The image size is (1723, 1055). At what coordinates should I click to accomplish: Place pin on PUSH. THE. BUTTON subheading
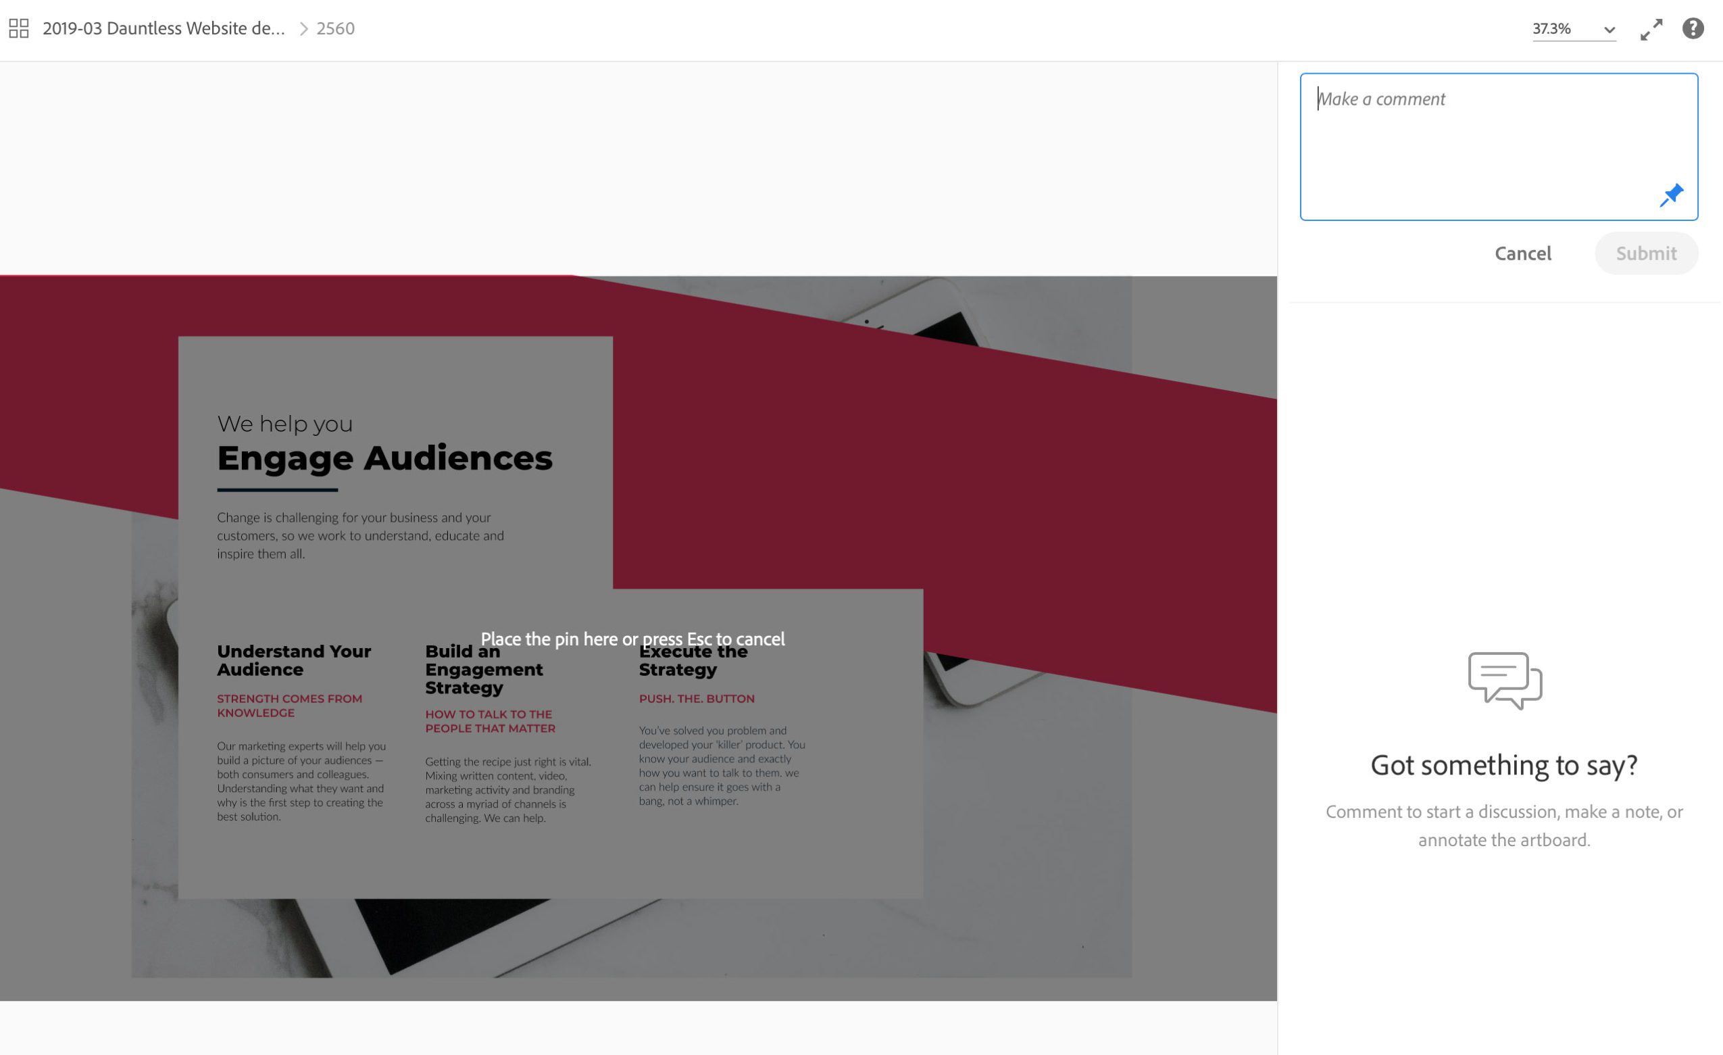tap(697, 699)
